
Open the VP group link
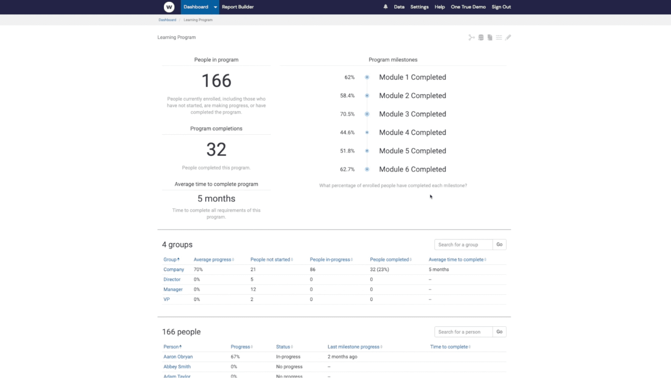[166, 299]
